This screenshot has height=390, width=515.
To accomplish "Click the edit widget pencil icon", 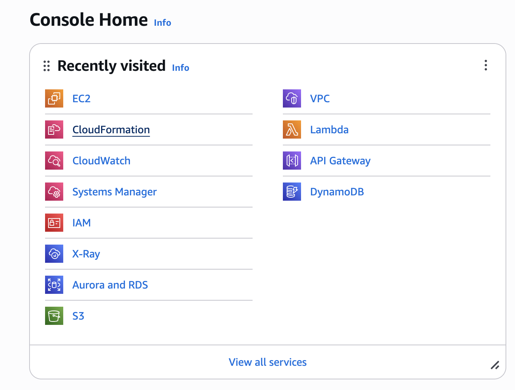I will tap(495, 365).
